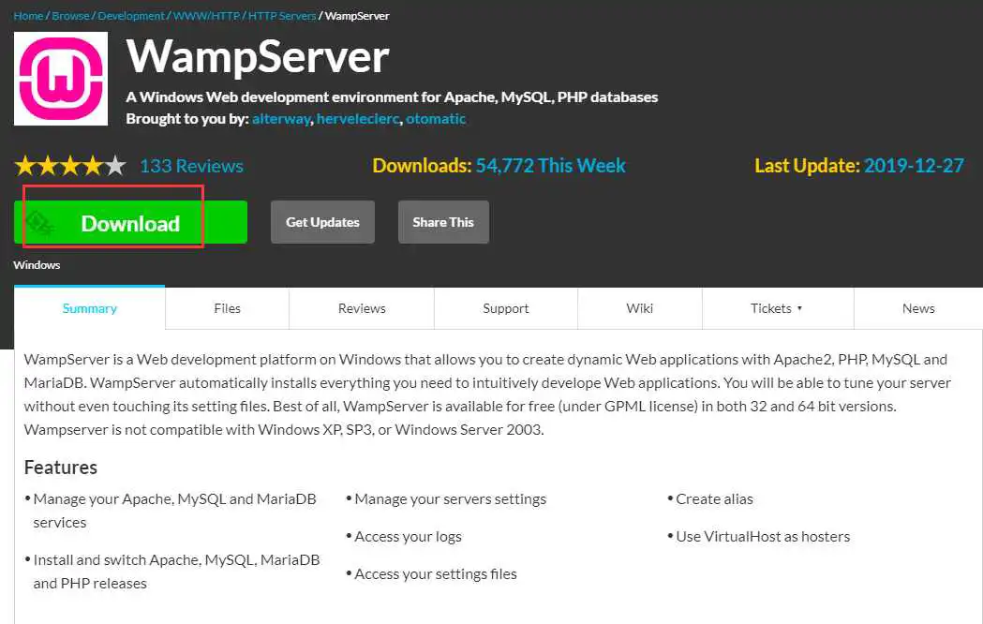This screenshot has width=983, height=624.
Task: Switch to the Summary tab
Action: [90, 308]
